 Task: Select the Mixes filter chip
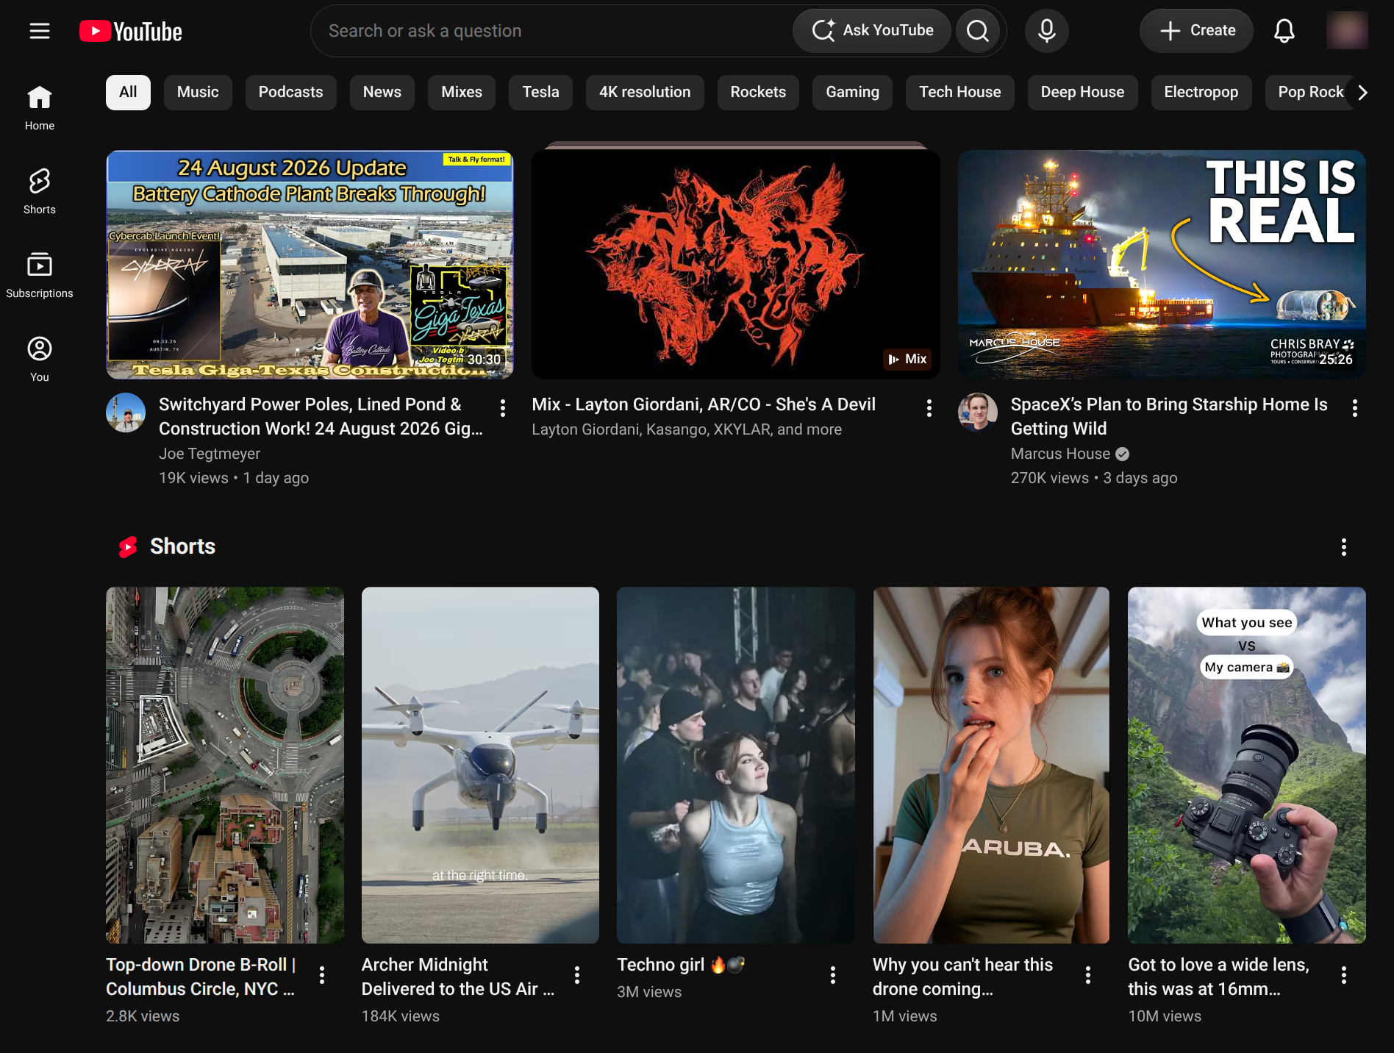462,93
